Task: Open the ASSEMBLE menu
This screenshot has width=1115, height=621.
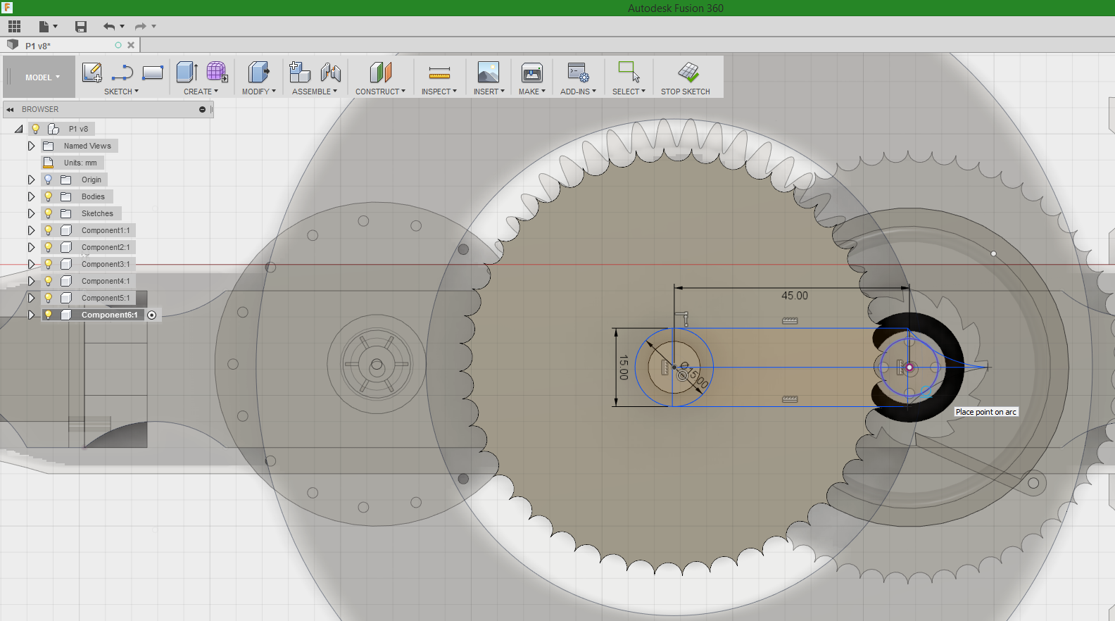Action: (314, 92)
